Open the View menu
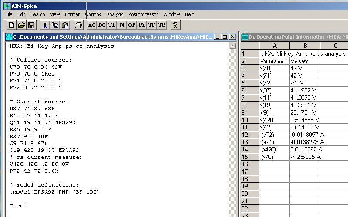 tap(55, 14)
